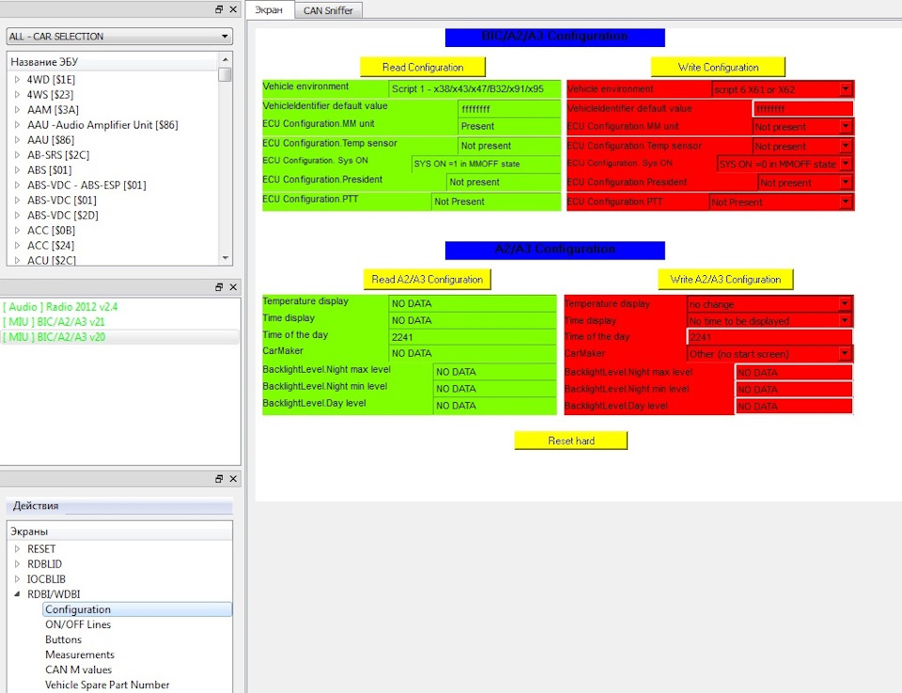
Task: Select MIU BIC/A2/A3 v21 entry
Action: [x=66, y=321]
